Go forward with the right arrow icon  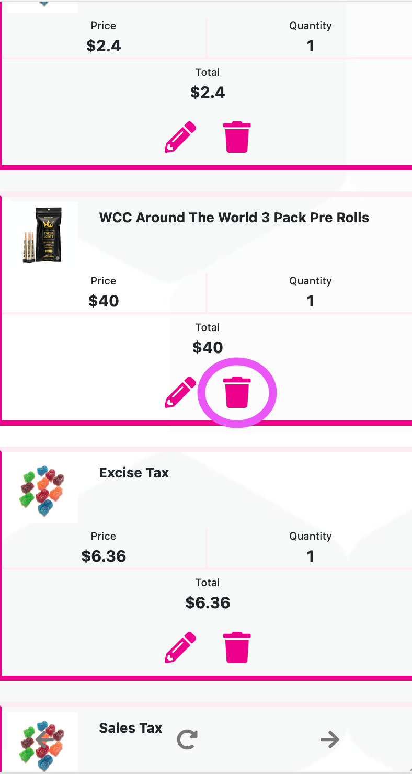330,739
